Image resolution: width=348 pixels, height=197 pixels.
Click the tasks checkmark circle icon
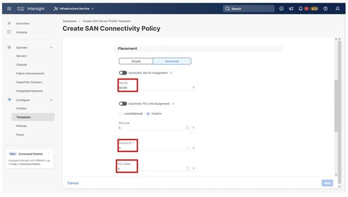[281, 8]
